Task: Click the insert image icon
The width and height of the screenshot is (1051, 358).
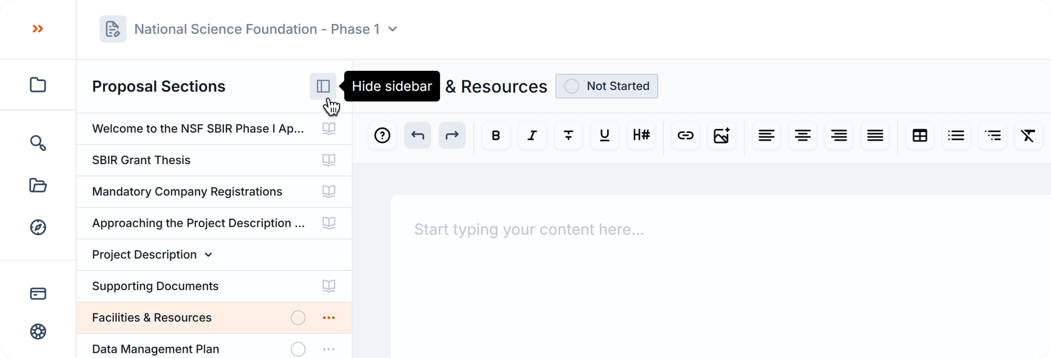Action: [x=721, y=135]
